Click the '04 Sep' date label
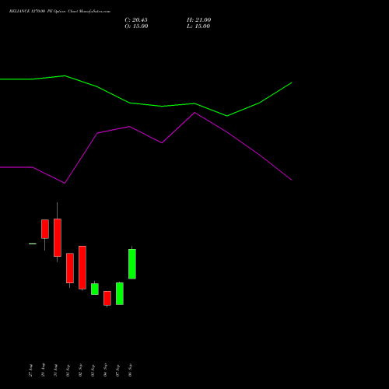 pyautogui.click(x=105, y=370)
